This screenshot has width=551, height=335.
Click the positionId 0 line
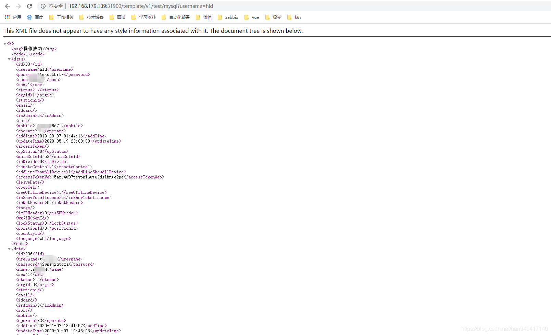click(47, 228)
